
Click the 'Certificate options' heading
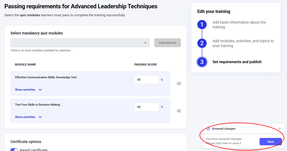click(x=26, y=142)
